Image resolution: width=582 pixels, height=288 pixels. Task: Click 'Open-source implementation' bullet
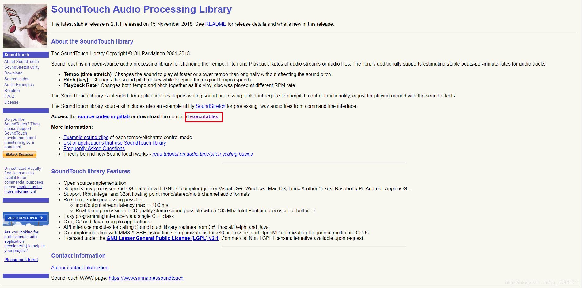coord(95,183)
